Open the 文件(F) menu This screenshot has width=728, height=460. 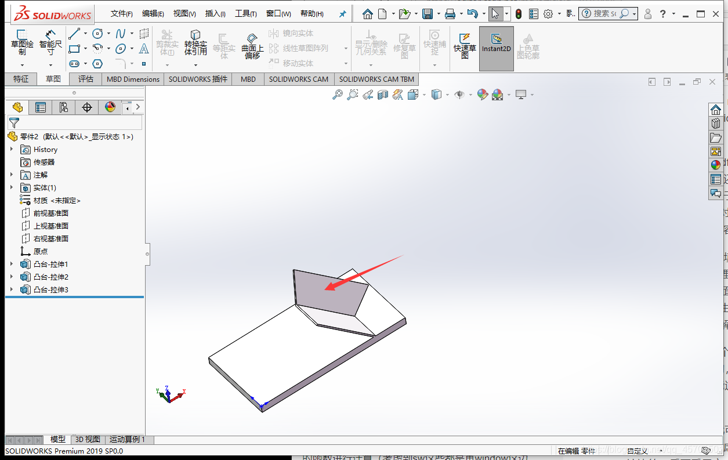pyautogui.click(x=121, y=14)
